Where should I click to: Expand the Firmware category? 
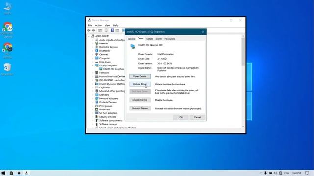tap(93, 73)
